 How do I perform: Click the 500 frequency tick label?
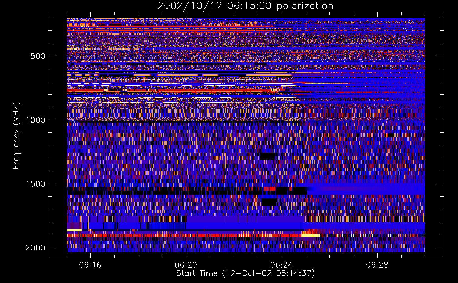38,56
